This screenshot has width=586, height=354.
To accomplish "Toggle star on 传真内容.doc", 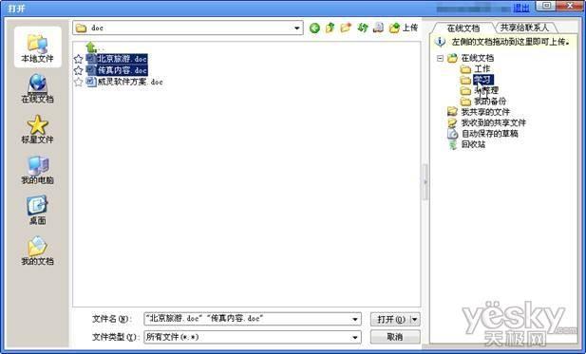I will click(78, 70).
